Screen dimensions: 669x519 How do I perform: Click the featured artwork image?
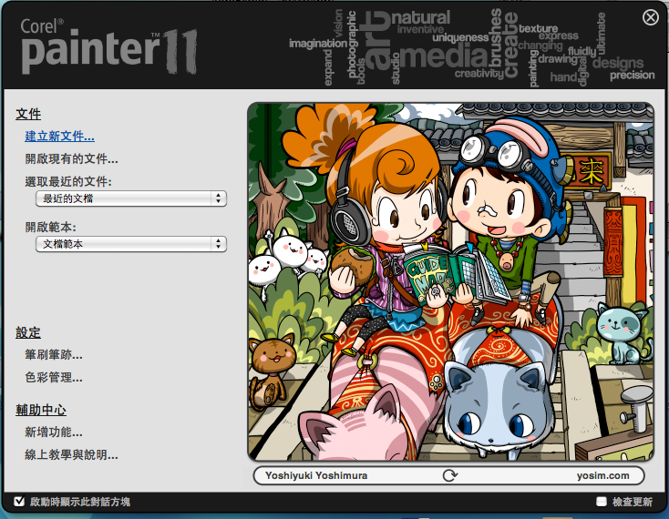(x=450, y=281)
